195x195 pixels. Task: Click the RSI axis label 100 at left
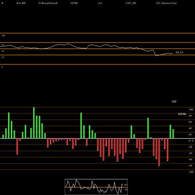click(3, 35)
